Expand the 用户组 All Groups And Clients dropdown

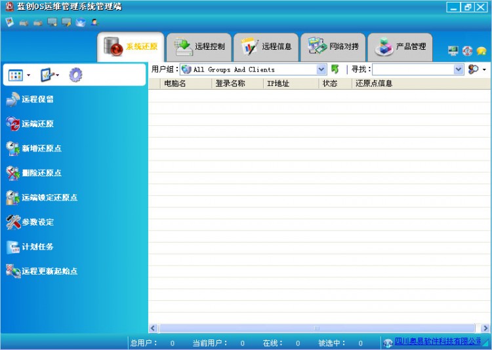tap(321, 69)
